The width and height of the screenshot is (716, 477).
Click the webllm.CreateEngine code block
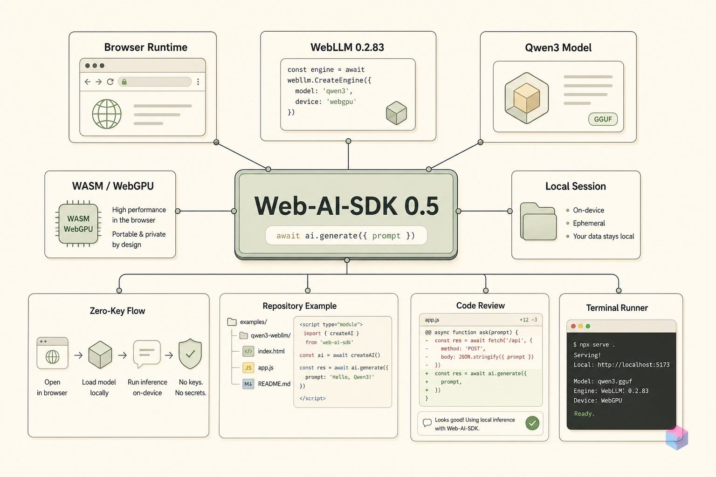347,95
